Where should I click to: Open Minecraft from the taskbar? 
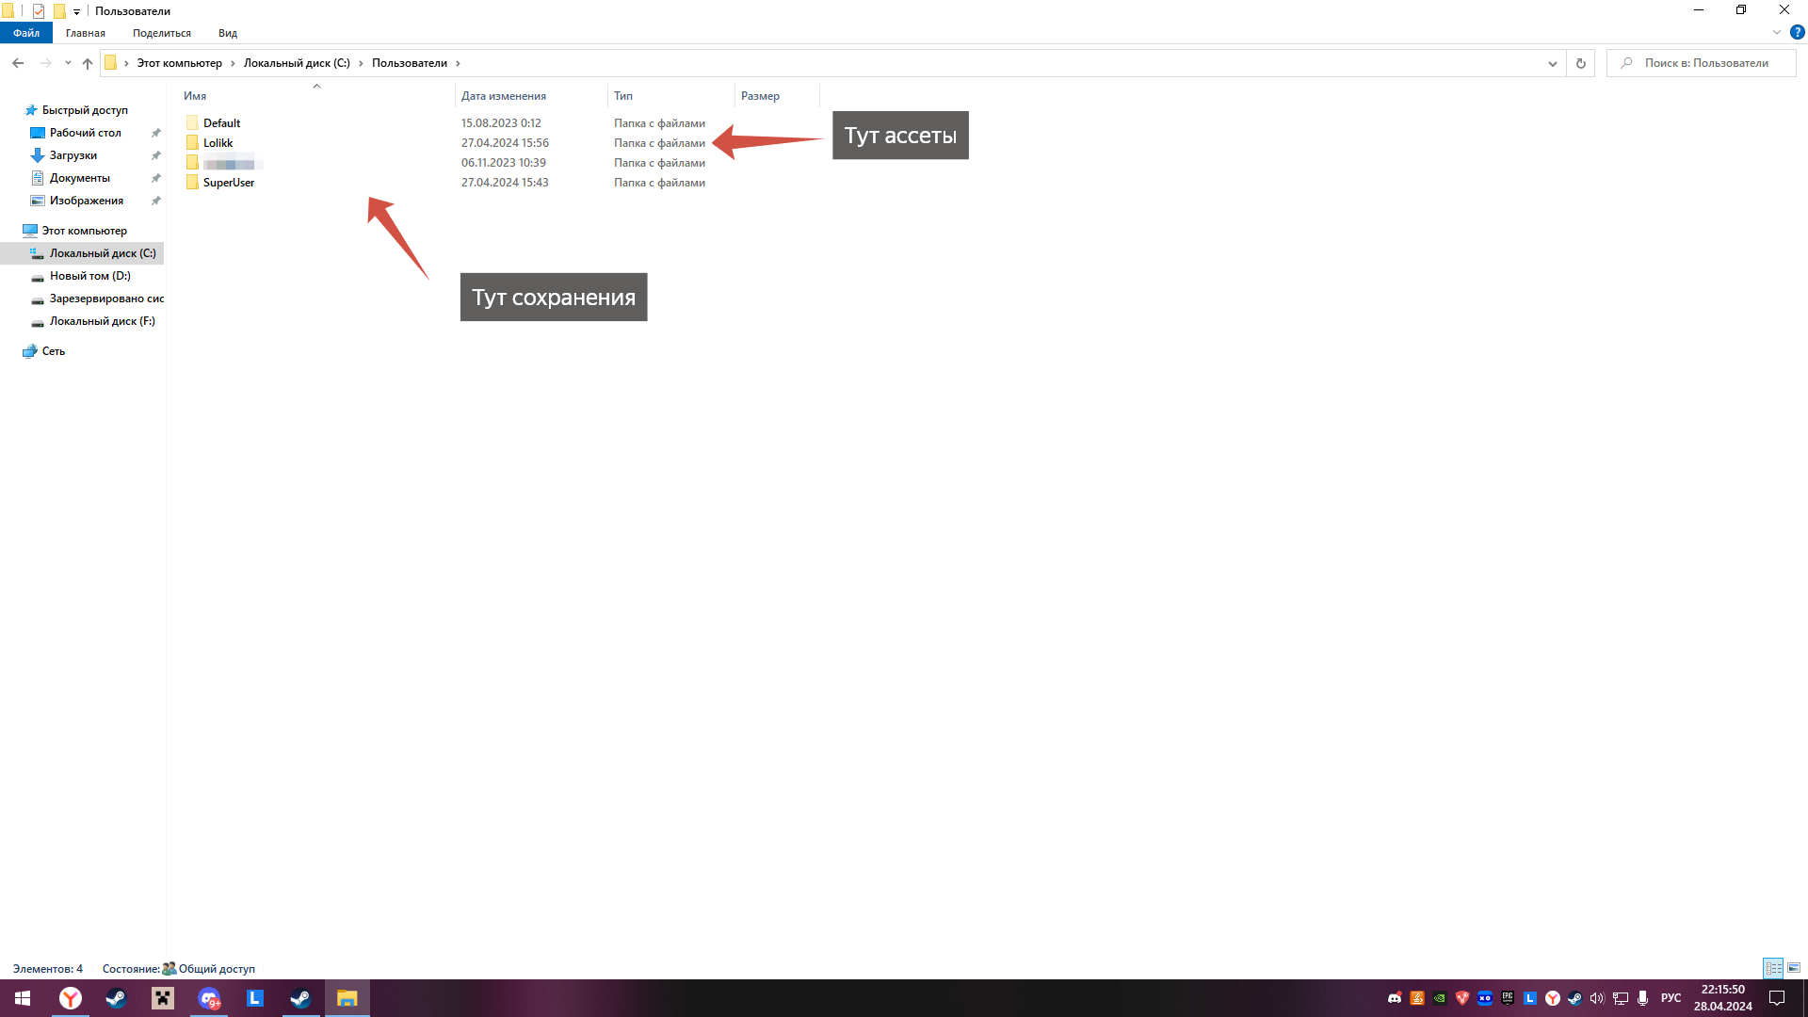(x=163, y=998)
